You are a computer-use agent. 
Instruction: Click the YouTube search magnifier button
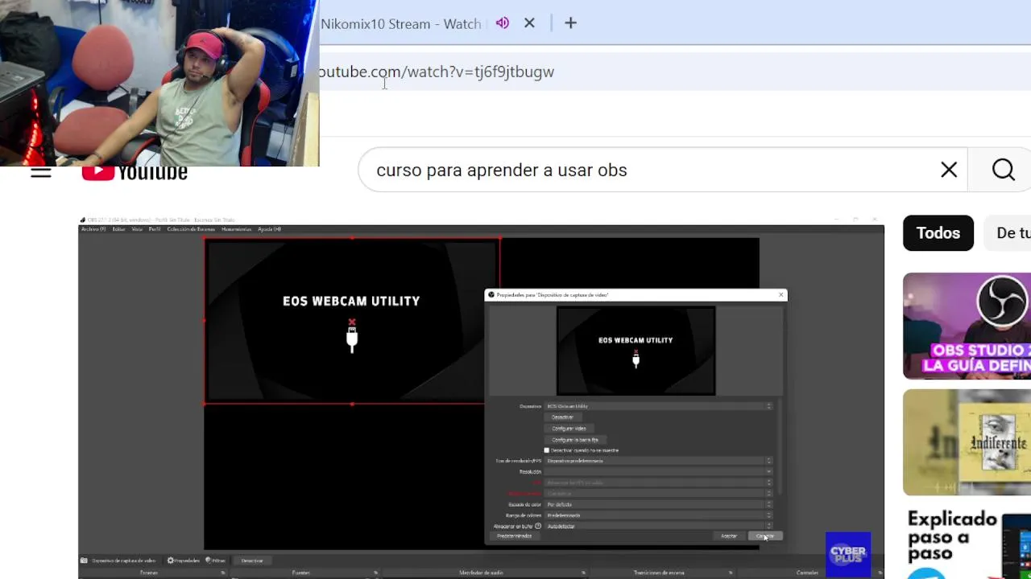point(1003,170)
